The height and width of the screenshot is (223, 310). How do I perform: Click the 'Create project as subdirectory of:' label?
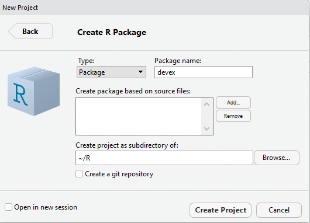click(x=127, y=145)
